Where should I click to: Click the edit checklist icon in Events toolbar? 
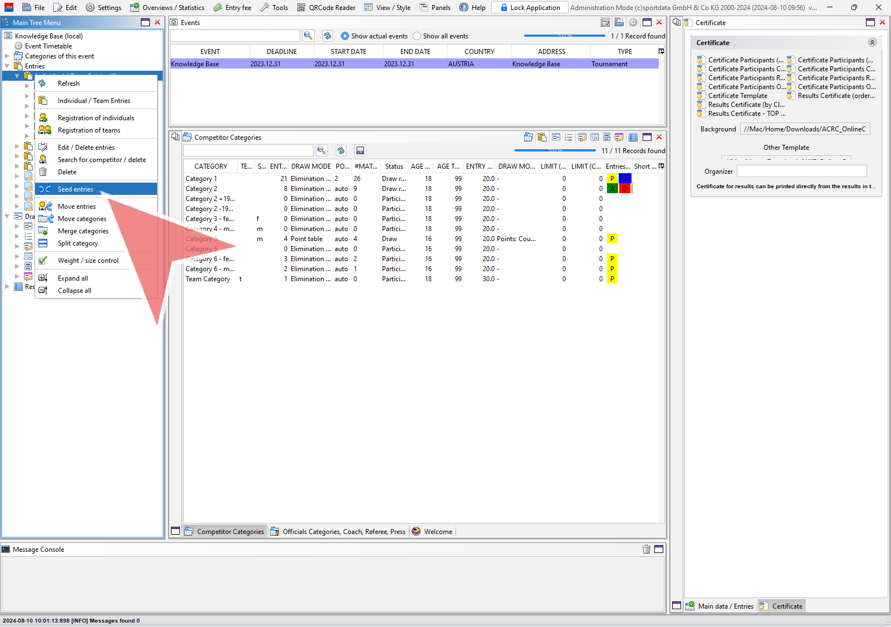(605, 22)
